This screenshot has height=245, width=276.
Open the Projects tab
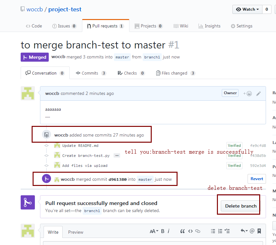click(x=148, y=26)
